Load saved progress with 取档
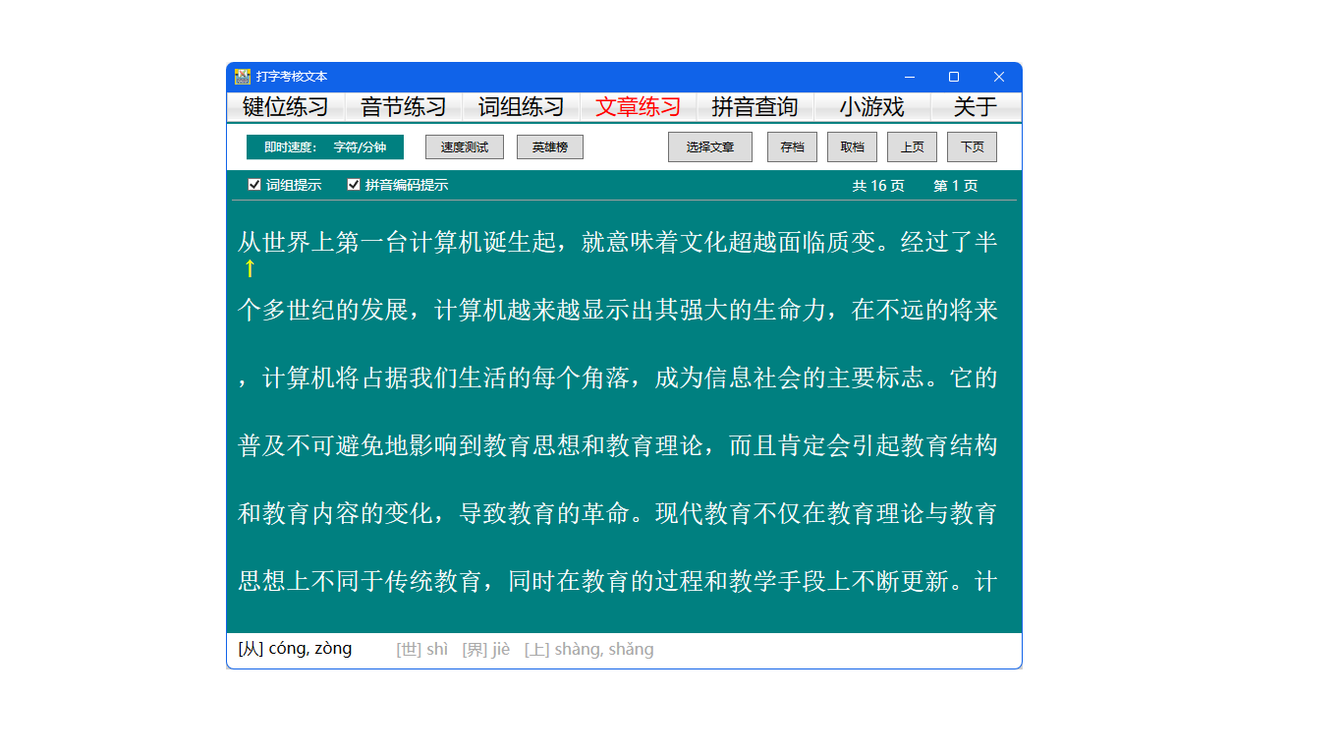 (852, 147)
